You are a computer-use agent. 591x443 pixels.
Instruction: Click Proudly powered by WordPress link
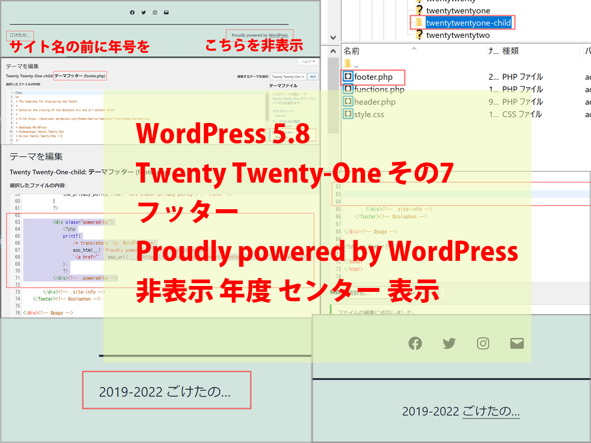[x=260, y=35]
